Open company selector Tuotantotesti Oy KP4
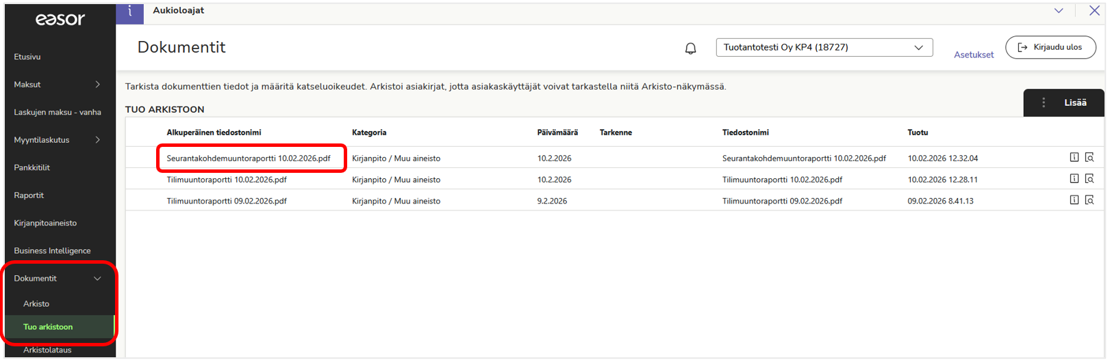The image size is (1110, 360). pos(824,47)
